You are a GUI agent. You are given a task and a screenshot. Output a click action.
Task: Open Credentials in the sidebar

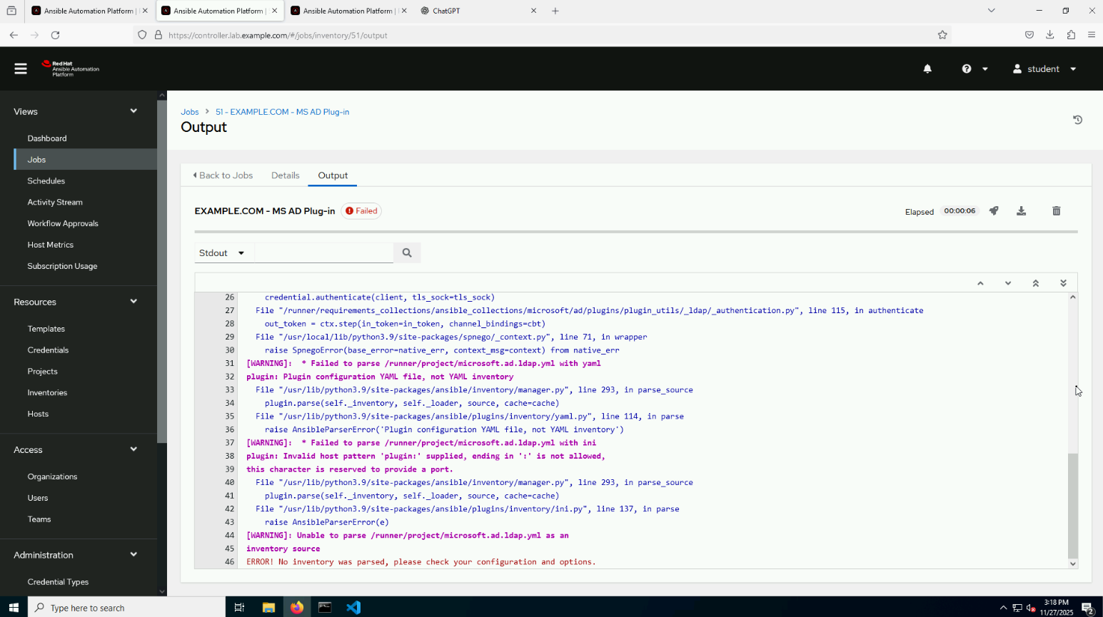point(48,350)
